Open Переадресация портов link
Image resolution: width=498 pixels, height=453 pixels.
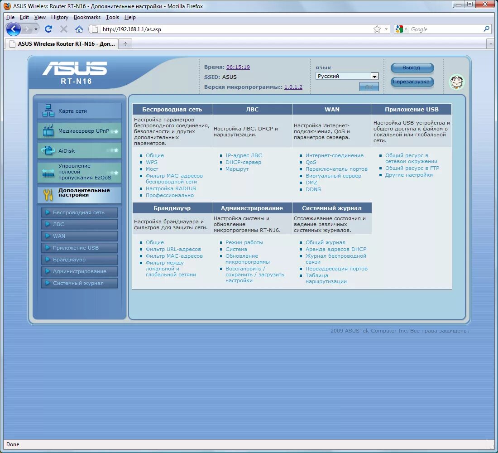coord(336,269)
